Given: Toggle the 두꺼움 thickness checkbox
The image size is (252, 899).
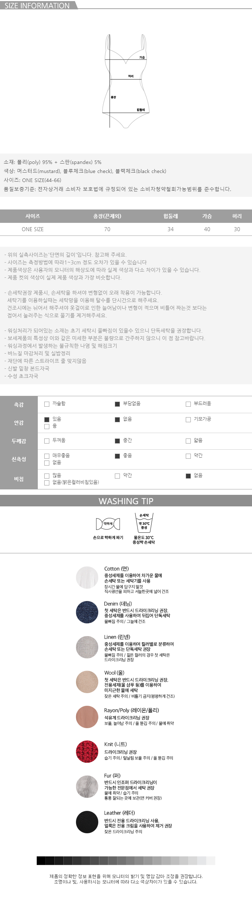Looking at the screenshot, I should pyautogui.click(x=47, y=441).
